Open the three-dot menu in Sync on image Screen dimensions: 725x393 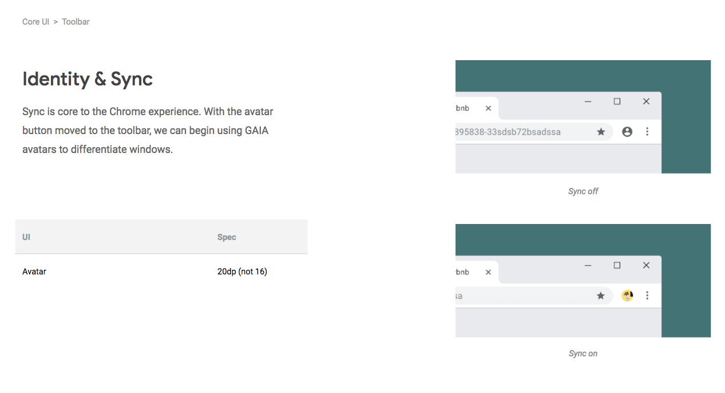coord(647,296)
